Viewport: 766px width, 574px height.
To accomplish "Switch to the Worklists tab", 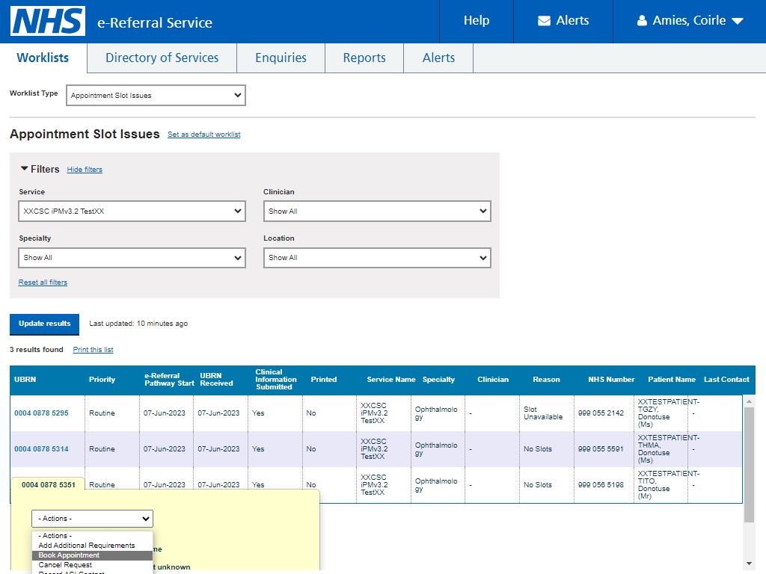I will [43, 58].
